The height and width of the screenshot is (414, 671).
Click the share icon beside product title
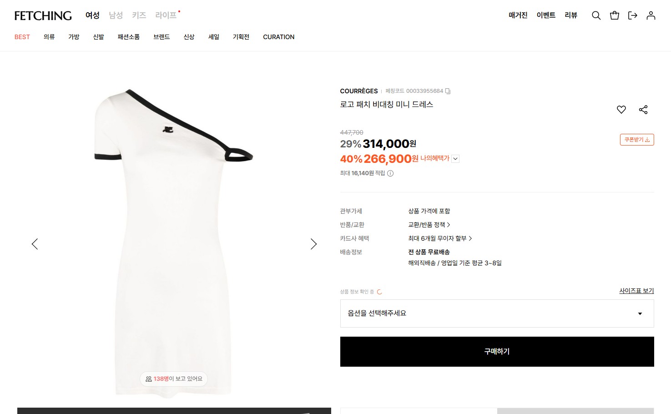[643, 110]
